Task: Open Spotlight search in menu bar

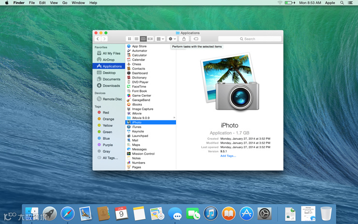Action: pyautogui.click(x=342, y=3)
